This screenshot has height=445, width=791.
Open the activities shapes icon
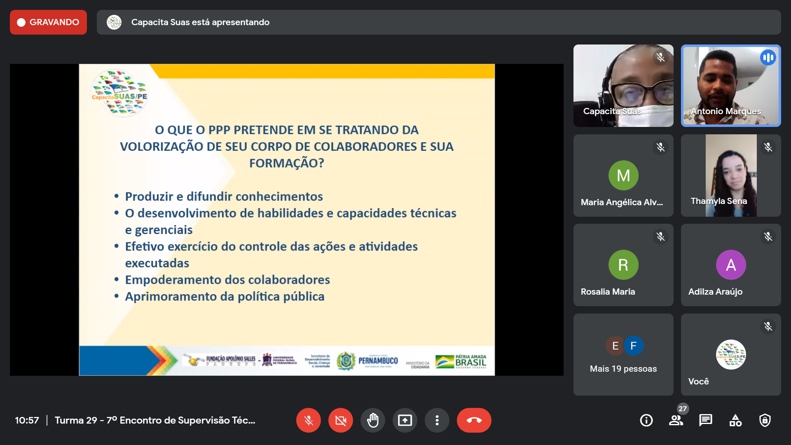[x=735, y=420]
